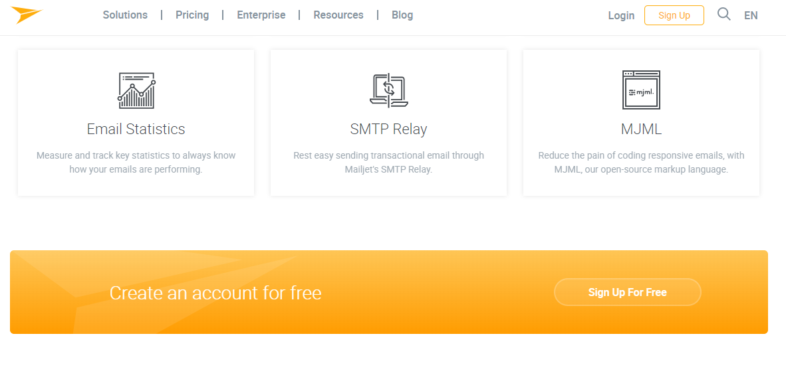Open the Email Statistics heading
786x387 pixels.
coord(136,129)
